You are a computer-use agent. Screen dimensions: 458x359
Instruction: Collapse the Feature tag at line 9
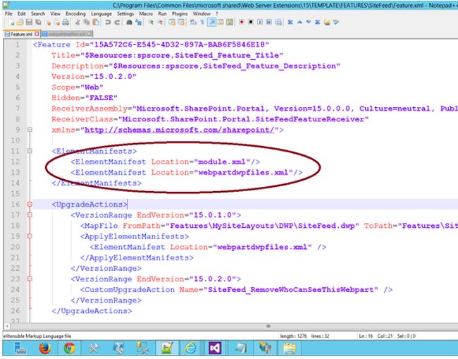30,130
